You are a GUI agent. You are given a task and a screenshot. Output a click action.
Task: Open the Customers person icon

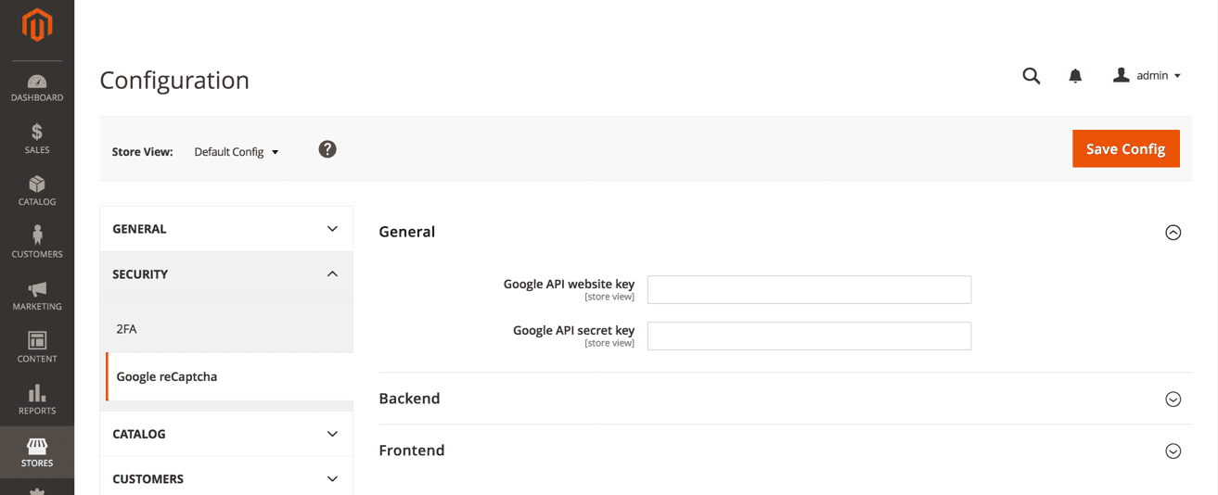click(x=37, y=236)
